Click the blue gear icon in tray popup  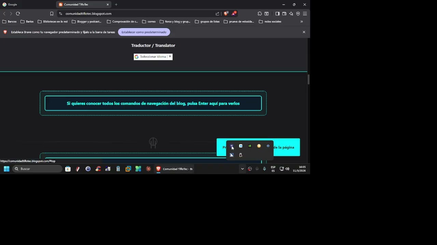[x=268, y=146]
